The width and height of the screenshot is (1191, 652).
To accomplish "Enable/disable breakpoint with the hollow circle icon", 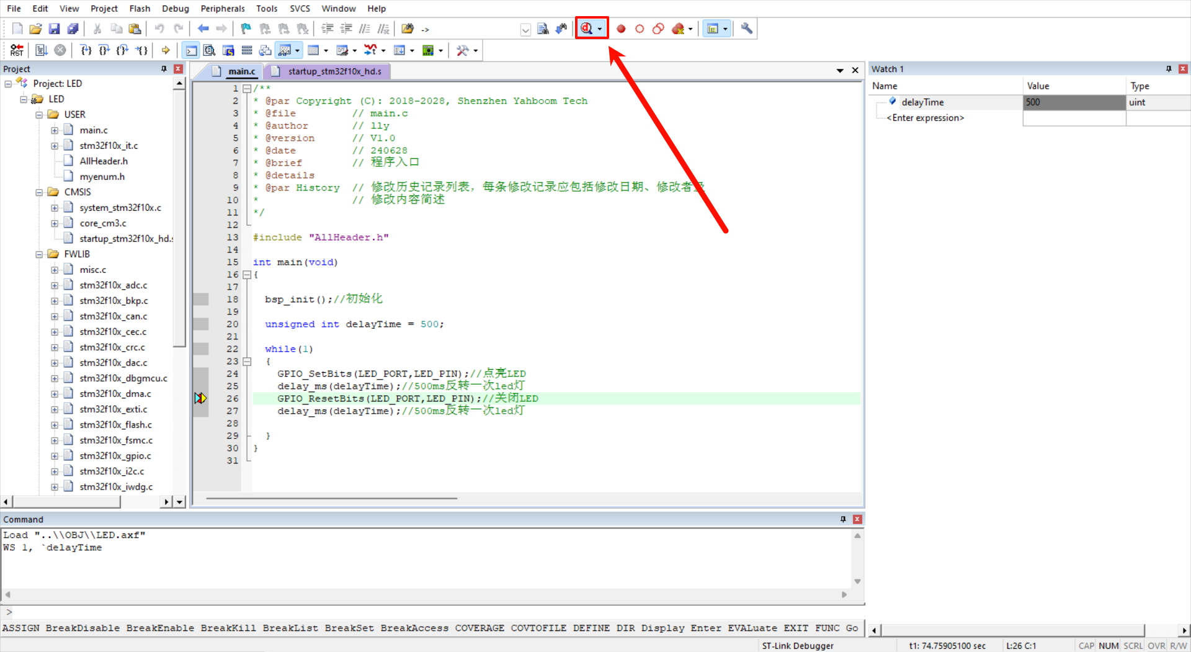I will pos(640,29).
